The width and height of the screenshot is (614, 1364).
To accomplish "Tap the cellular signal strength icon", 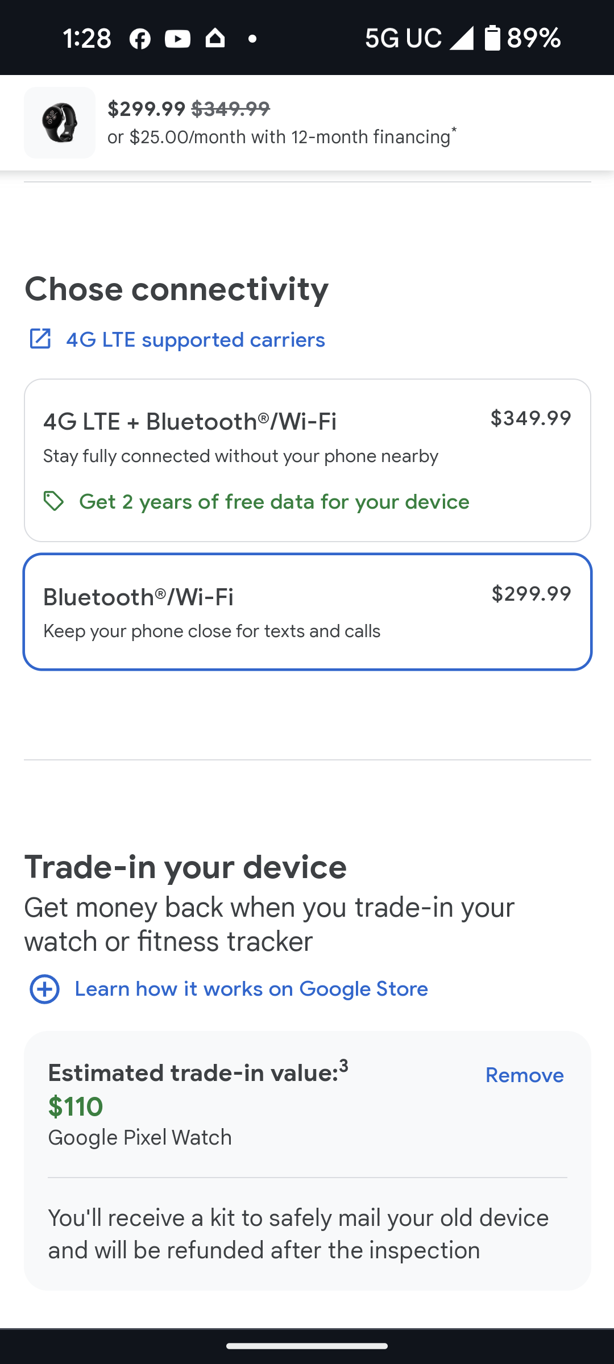I will click(462, 38).
